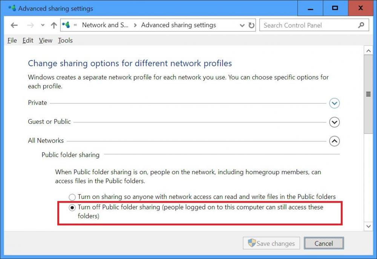Image resolution: width=377 pixels, height=259 pixels.
Task: Refresh the Advanced sharing settings page
Action: (251, 25)
